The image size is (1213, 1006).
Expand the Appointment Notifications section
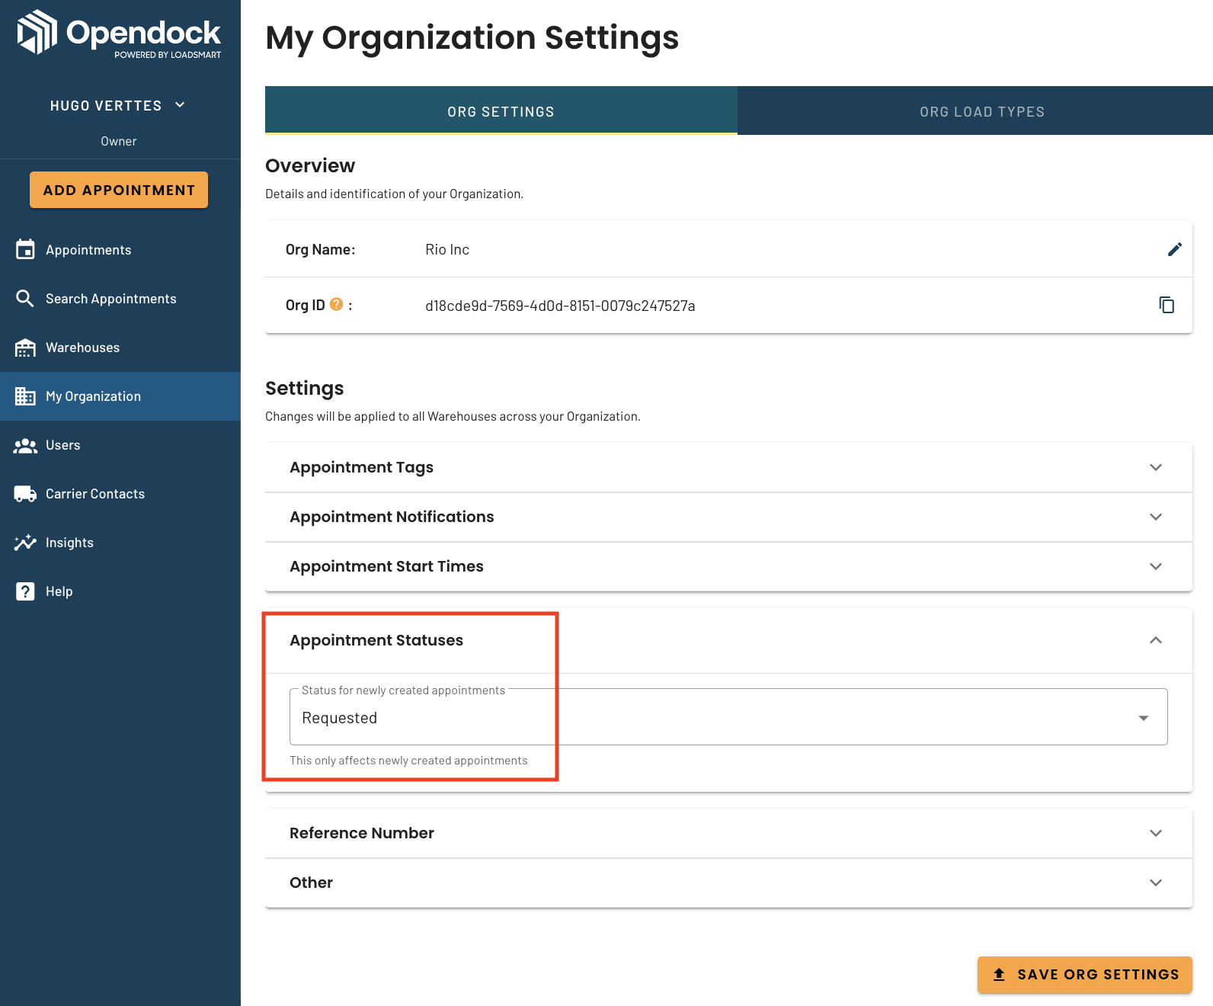pyautogui.click(x=728, y=517)
